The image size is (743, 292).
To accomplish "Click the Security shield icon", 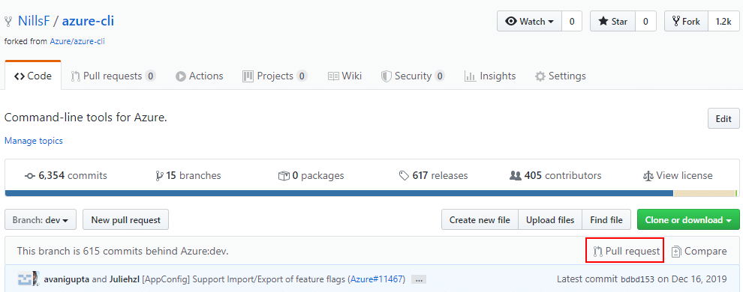I will pos(387,76).
